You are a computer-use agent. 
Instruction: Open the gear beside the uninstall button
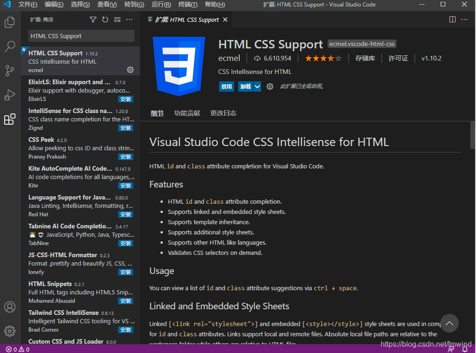[269, 87]
